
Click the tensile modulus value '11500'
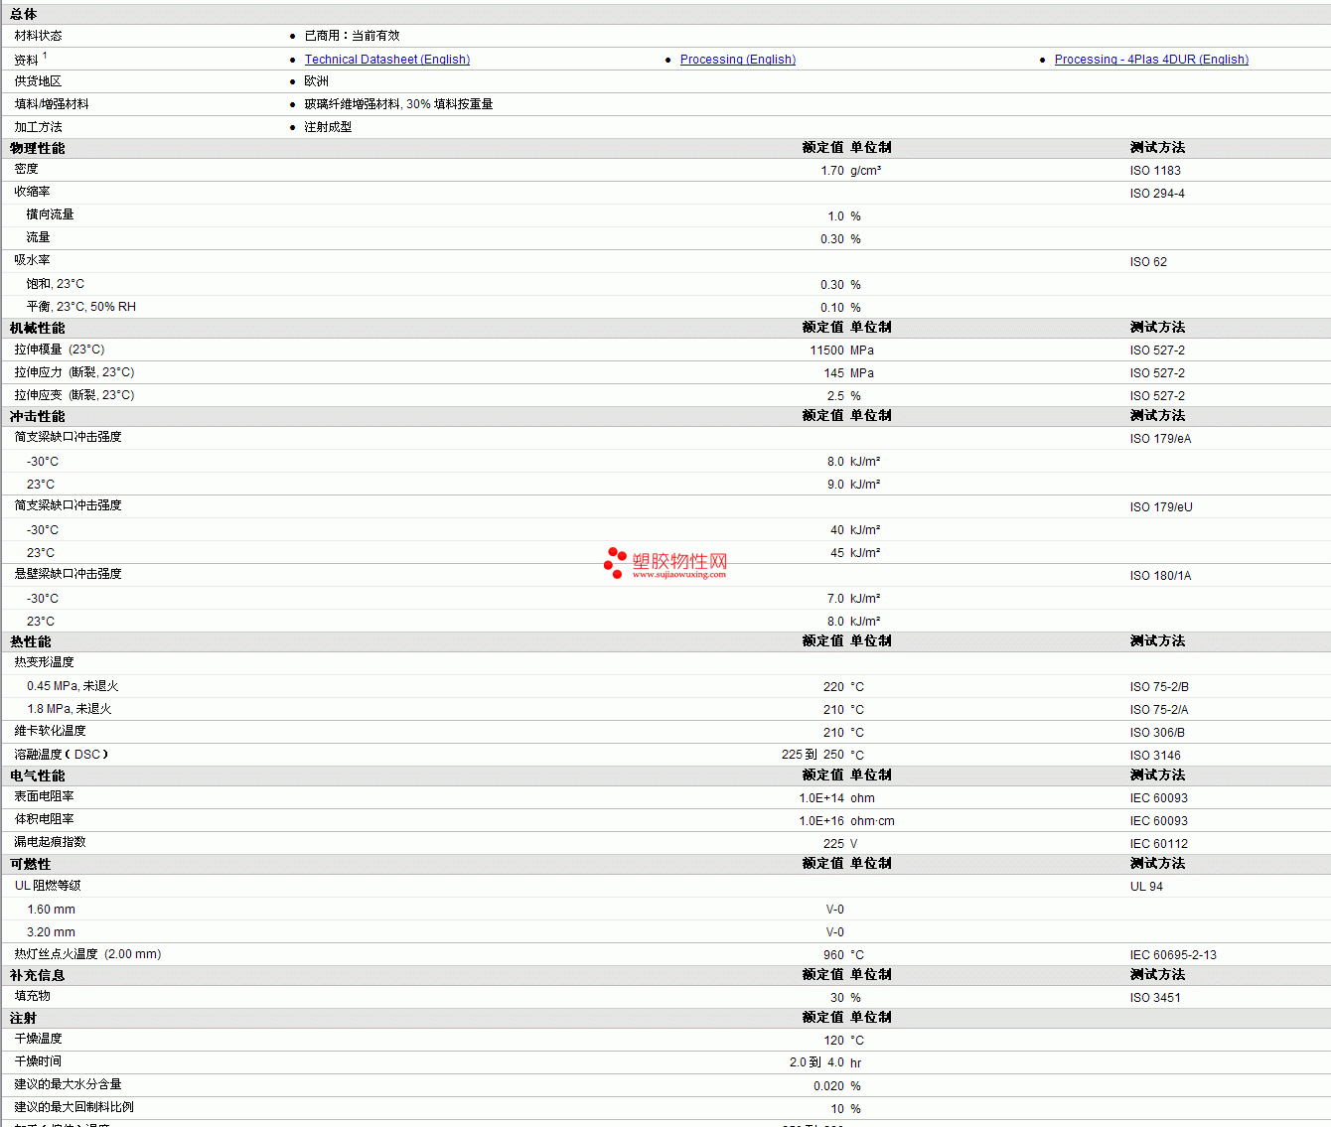click(826, 351)
